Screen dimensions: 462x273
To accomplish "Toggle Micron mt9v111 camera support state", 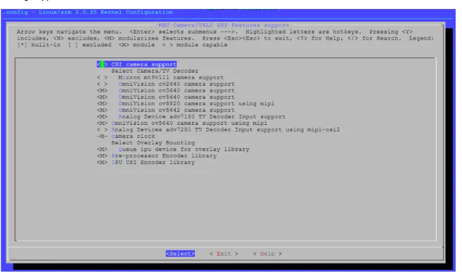I will 102,77.
